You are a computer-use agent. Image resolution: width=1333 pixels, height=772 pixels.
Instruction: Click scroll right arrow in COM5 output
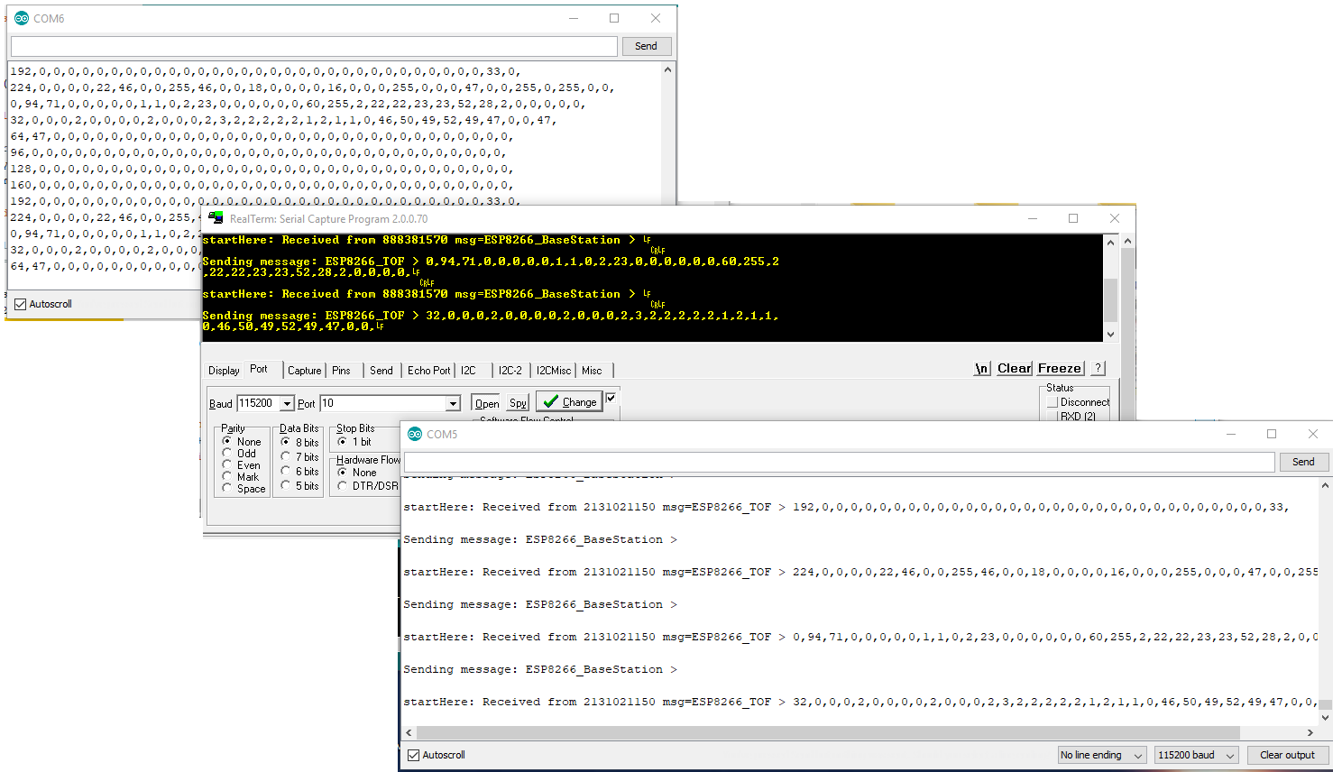click(x=1310, y=732)
